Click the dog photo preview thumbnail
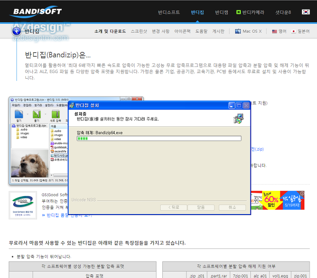The width and height of the screenshot is (317, 278). tap(30, 163)
